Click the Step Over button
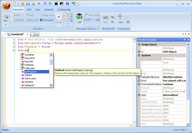Viewport: 192px width, 133px height. (47, 15)
